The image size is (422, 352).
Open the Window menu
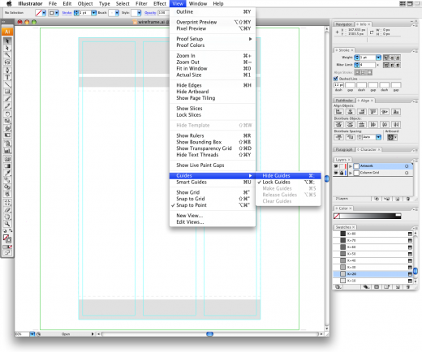(198, 3)
